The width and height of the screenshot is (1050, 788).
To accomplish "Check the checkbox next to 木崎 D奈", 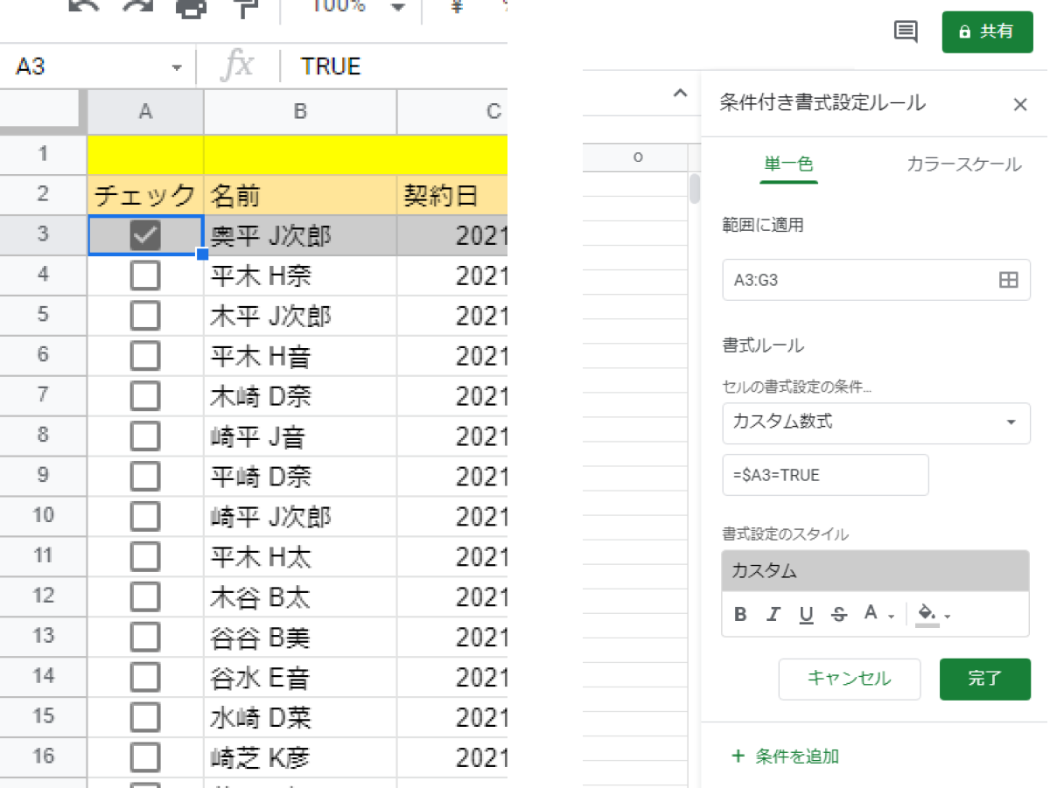I will pyautogui.click(x=143, y=395).
